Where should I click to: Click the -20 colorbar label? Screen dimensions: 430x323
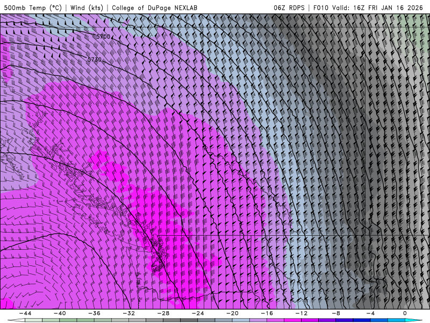click(x=233, y=313)
